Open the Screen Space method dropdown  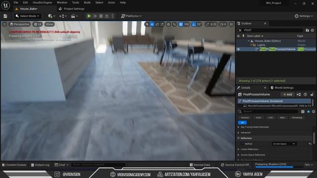click(x=284, y=144)
